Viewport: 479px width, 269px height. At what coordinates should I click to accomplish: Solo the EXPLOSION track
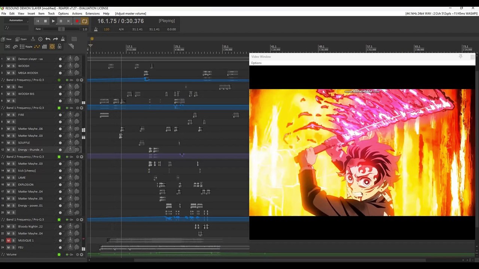13,185
